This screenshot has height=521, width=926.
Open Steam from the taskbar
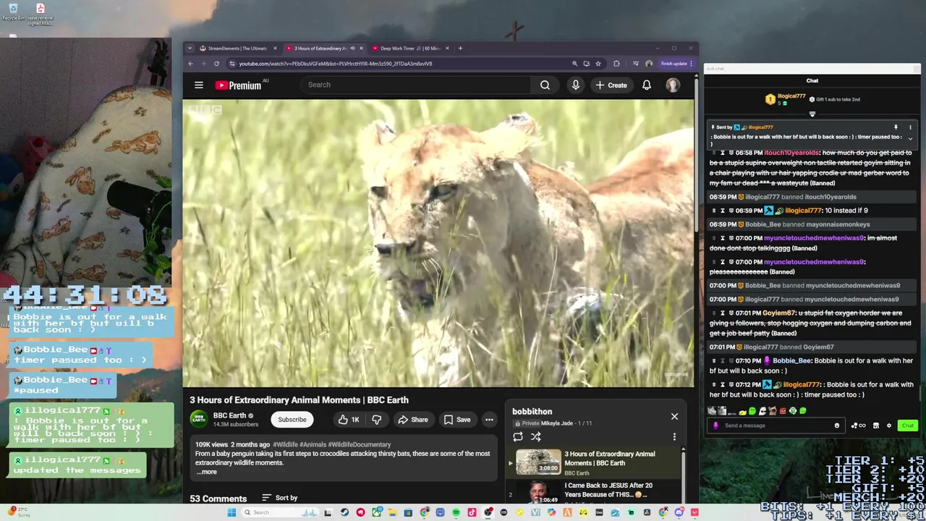[x=344, y=512]
